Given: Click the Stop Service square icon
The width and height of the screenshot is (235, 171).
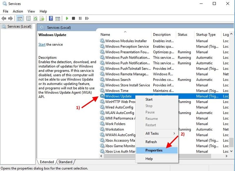Looking at the screenshot, I should 73,18.
